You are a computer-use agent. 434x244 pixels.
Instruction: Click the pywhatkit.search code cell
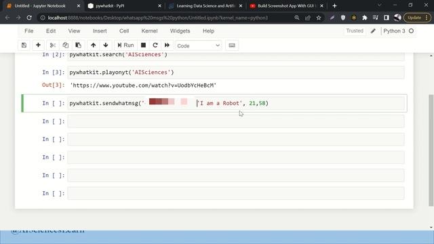click(236, 56)
